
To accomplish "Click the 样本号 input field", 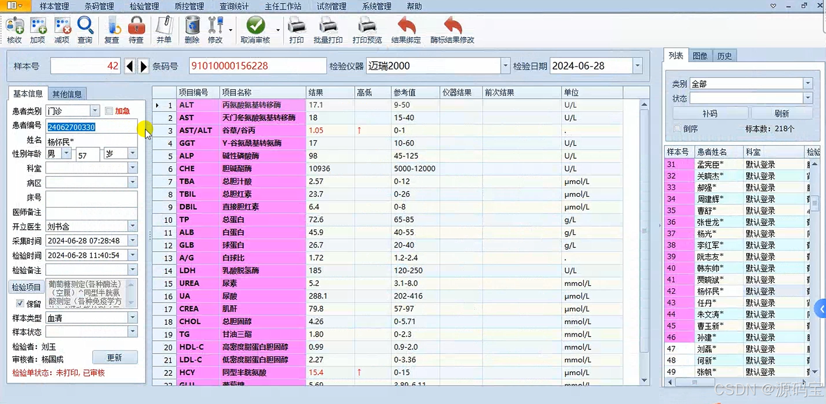I will 85,66.
